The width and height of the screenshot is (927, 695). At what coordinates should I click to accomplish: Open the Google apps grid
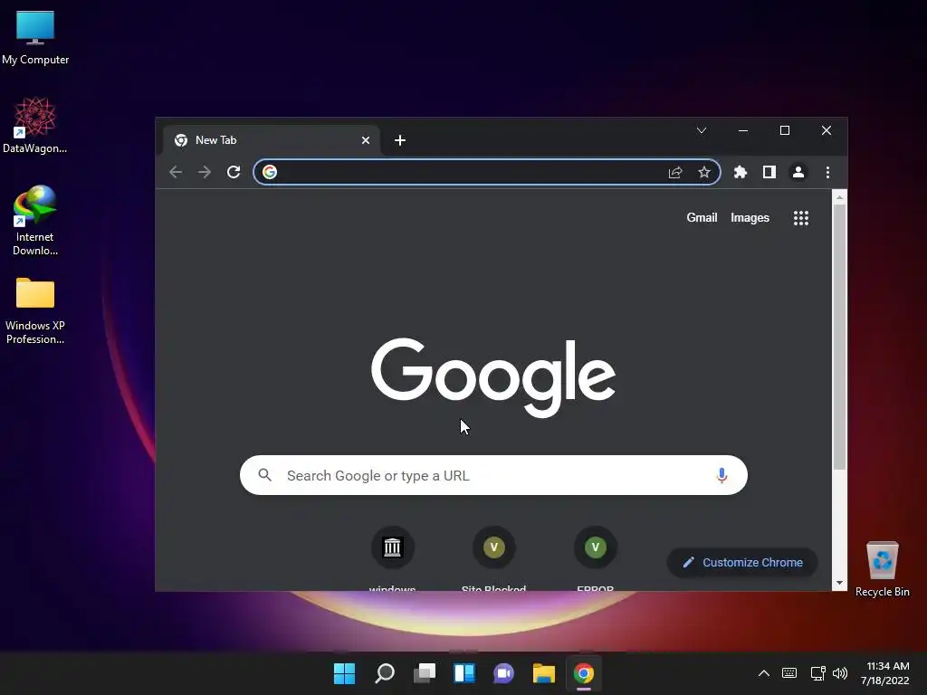801,218
